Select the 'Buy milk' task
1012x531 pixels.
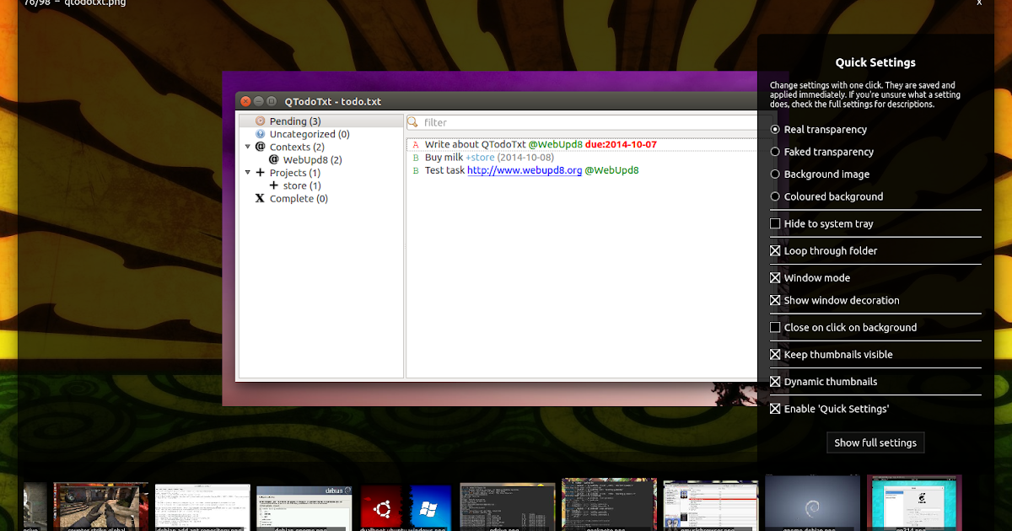coord(444,158)
